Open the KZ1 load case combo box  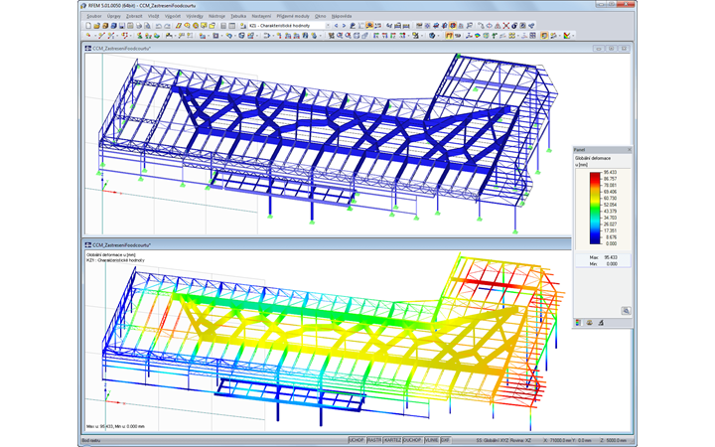290,26
